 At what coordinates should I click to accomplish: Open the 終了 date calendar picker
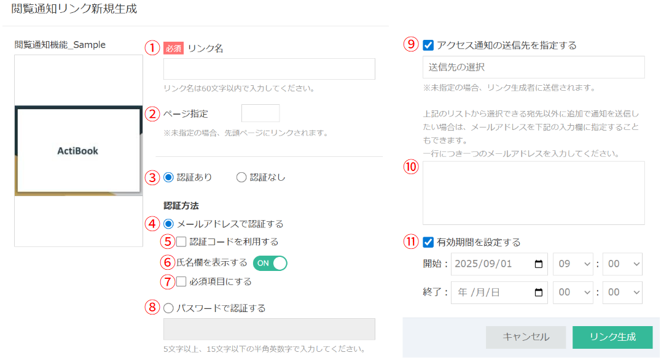point(538,292)
